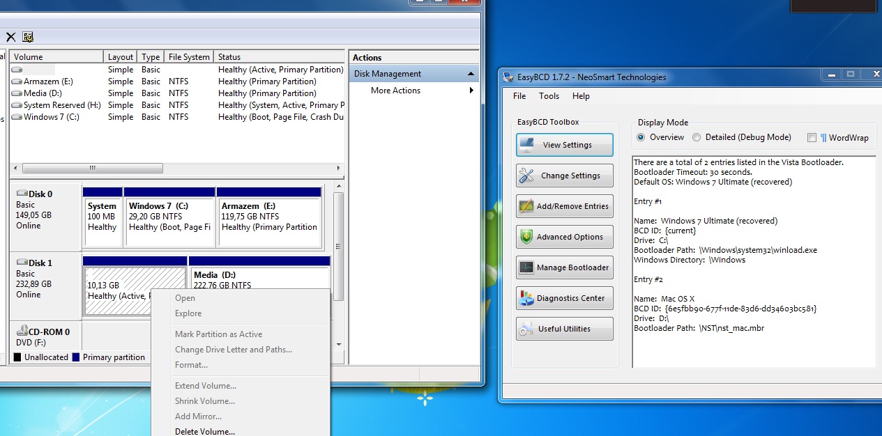882x436 pixels.
Task: Select the Windows 7 (C:) volume row
Action: 51,117
